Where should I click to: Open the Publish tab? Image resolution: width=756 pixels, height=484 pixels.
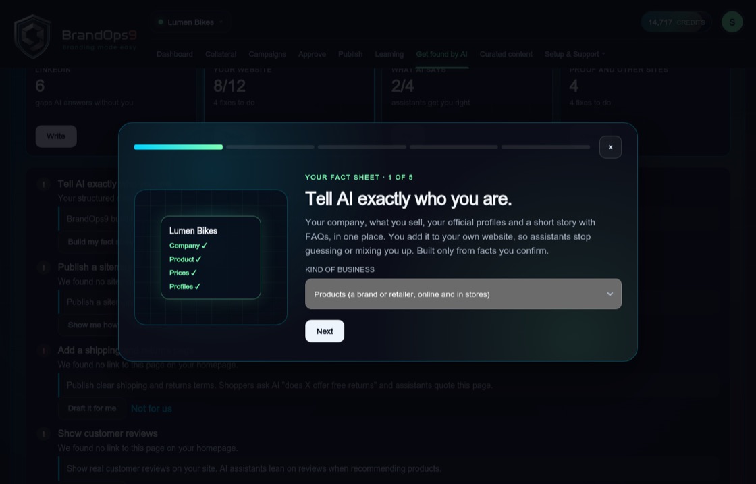(350, 54)
